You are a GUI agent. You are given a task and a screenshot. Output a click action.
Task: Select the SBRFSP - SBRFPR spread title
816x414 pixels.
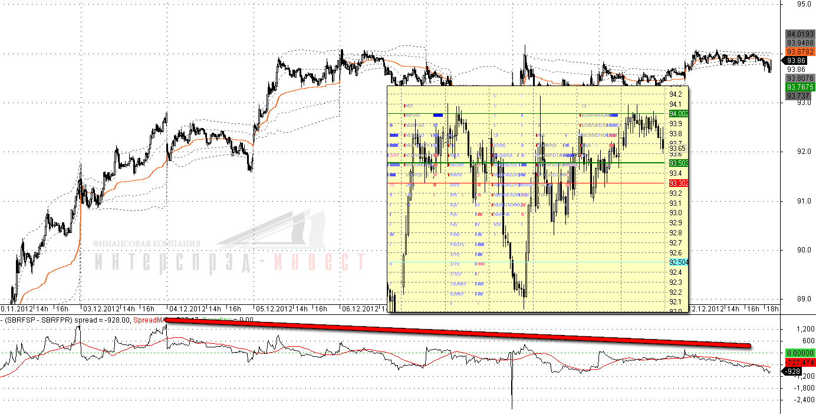pyautogui.click(x=39, y=320)
